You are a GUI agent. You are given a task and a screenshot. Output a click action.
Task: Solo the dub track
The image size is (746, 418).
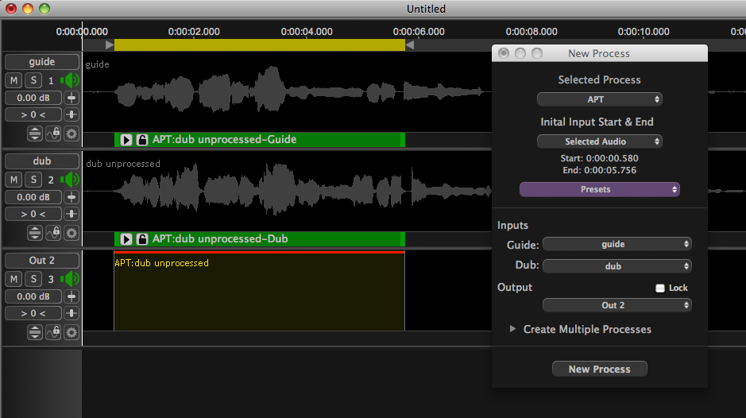tap(33, 180)
